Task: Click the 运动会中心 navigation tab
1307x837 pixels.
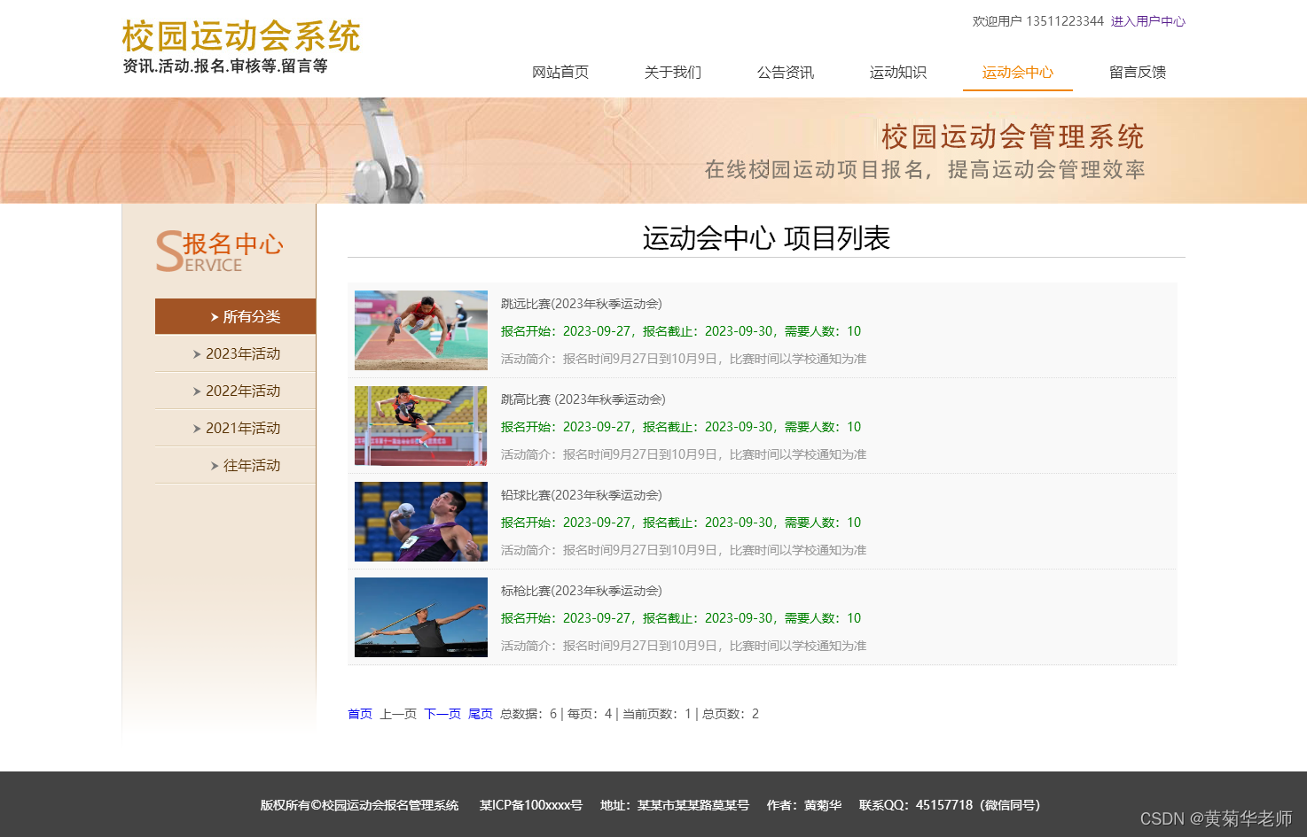Action: pyautogui.click(x=1017, y=73)
